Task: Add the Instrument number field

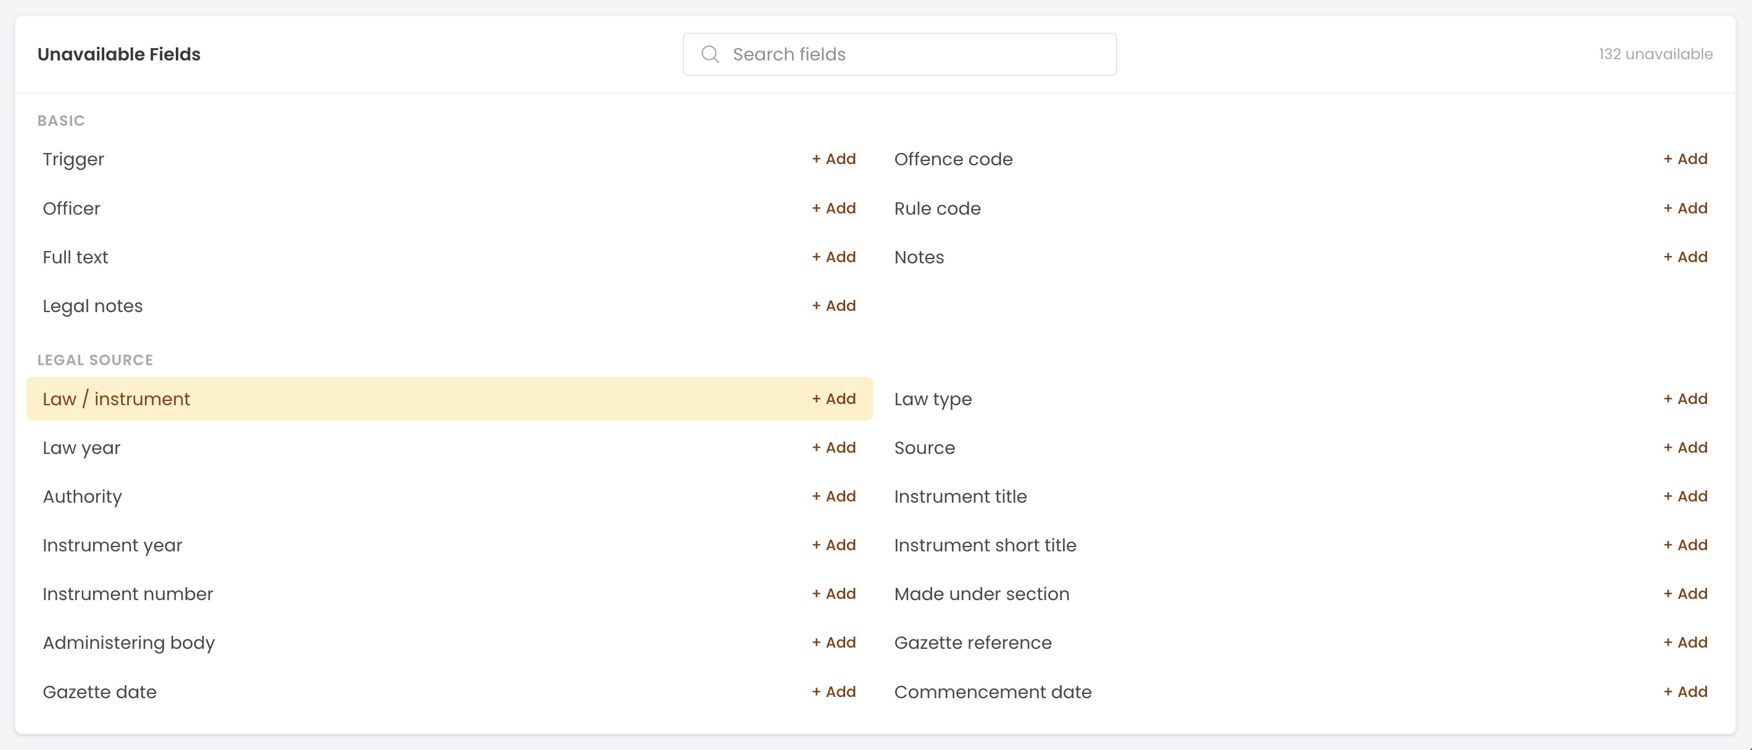Action: click(834, 595)
